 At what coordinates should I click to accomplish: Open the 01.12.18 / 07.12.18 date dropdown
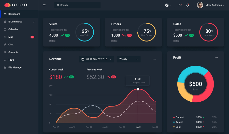(x=96, y=59)
